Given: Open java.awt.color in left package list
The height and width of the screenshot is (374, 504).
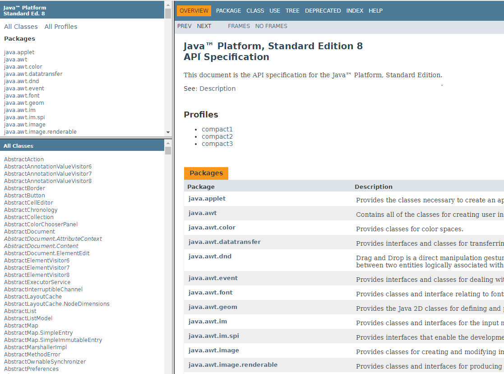Looking at the screenshot, I should click(x=23, y=67).
